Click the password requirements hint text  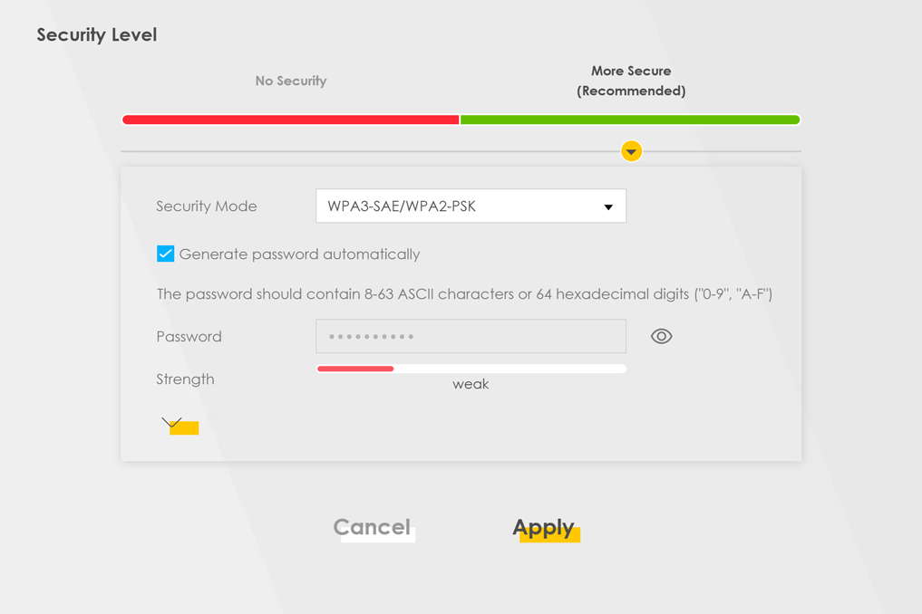pos(464,294)
